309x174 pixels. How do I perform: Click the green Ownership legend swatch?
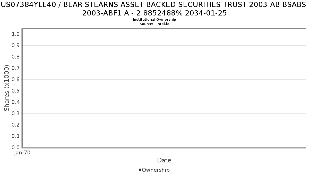pyautogui.click(x=140, y=170)
